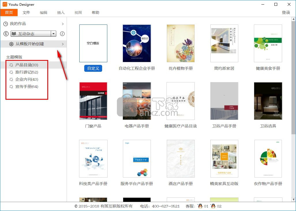
Task: Click the pin icon beside 宣传手册(64)
Action: [11, 86]
